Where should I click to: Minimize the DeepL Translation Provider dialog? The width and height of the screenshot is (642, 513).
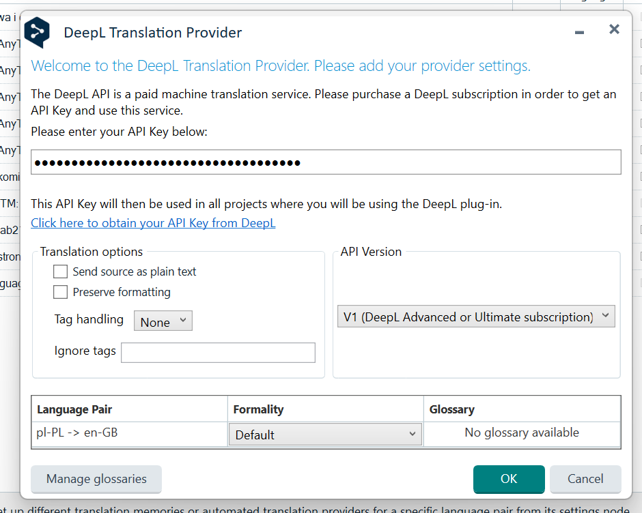point(579,32)
